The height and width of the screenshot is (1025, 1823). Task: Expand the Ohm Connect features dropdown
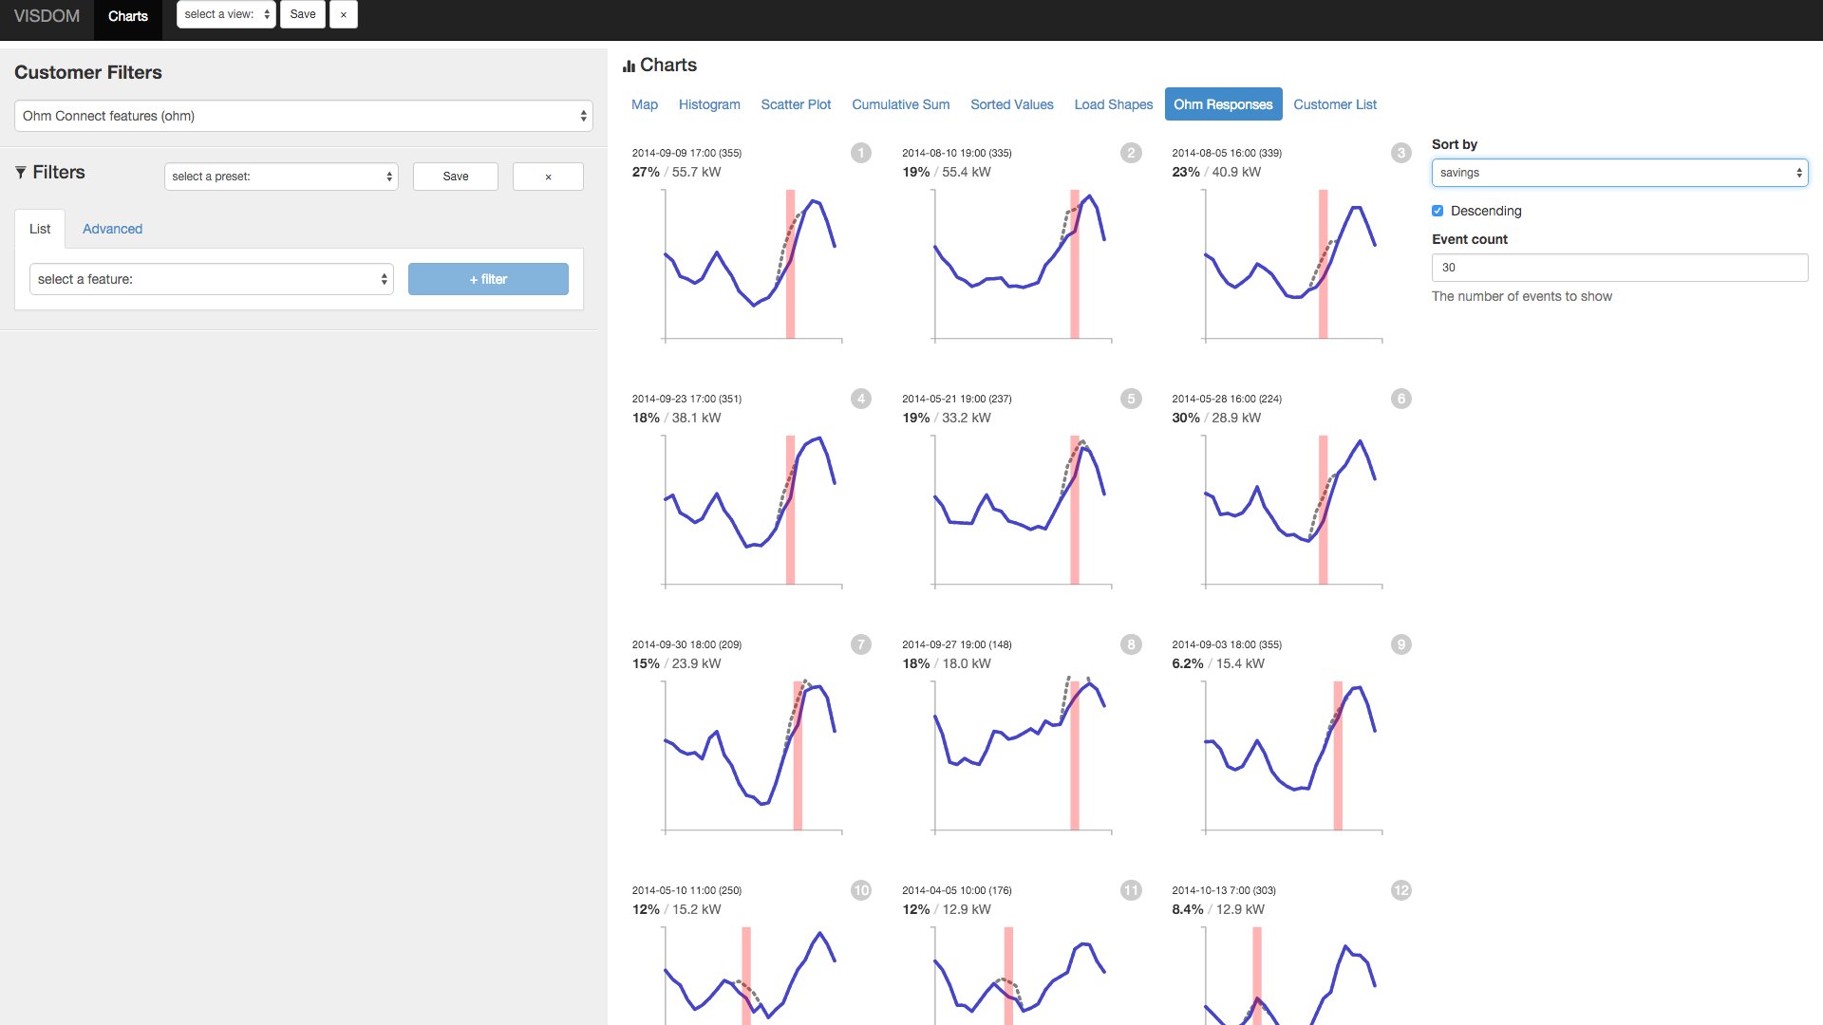[x=303, y=116]
